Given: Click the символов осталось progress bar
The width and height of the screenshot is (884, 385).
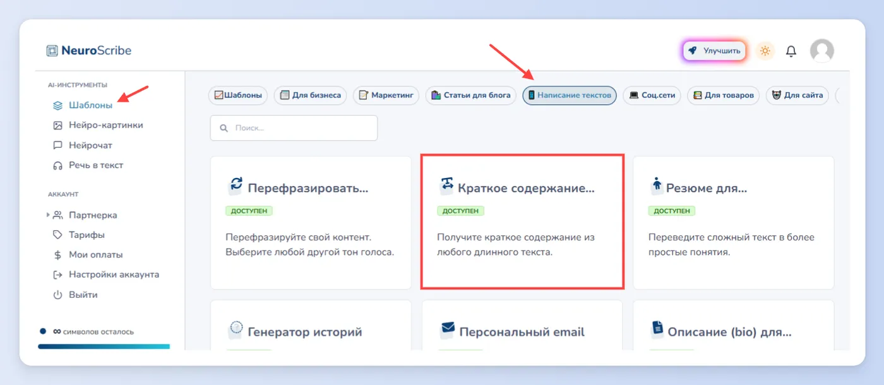Looking at the screenshot, I should pos(104,346).
